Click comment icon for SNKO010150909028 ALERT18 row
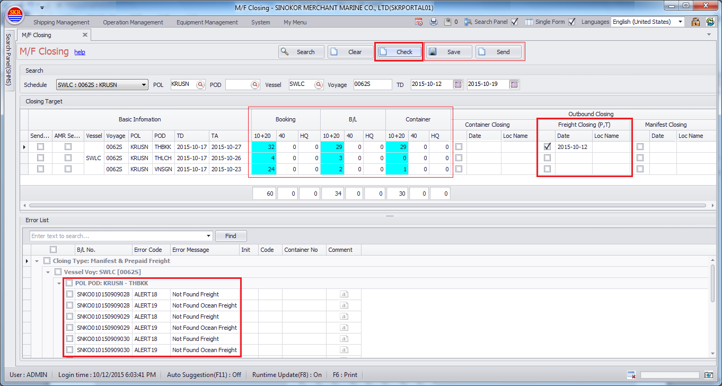The width and height of the screenshot is (722, 386). click(344, 294)
